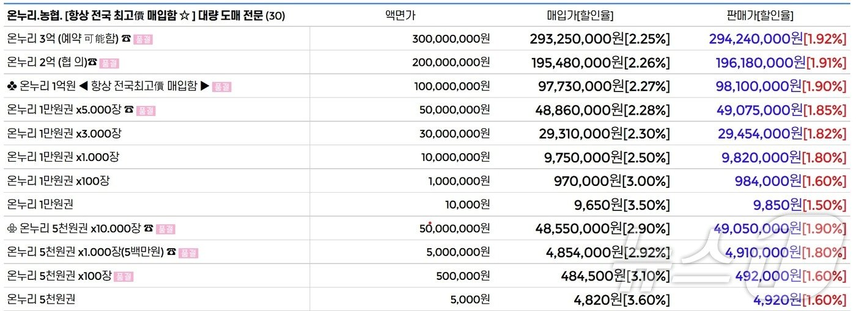Click the 품절 badge in 온누리 1억원 row
Image resolution: width=856 pixels, height=311 pixels.
tap(222, 87)
